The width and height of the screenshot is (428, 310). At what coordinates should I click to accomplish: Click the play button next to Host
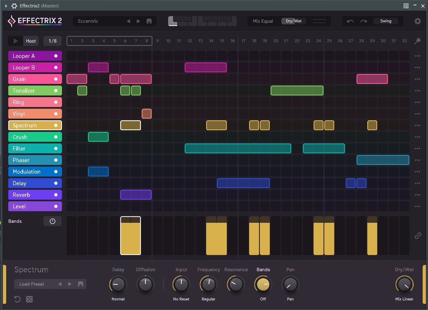(x=16, y=41)
